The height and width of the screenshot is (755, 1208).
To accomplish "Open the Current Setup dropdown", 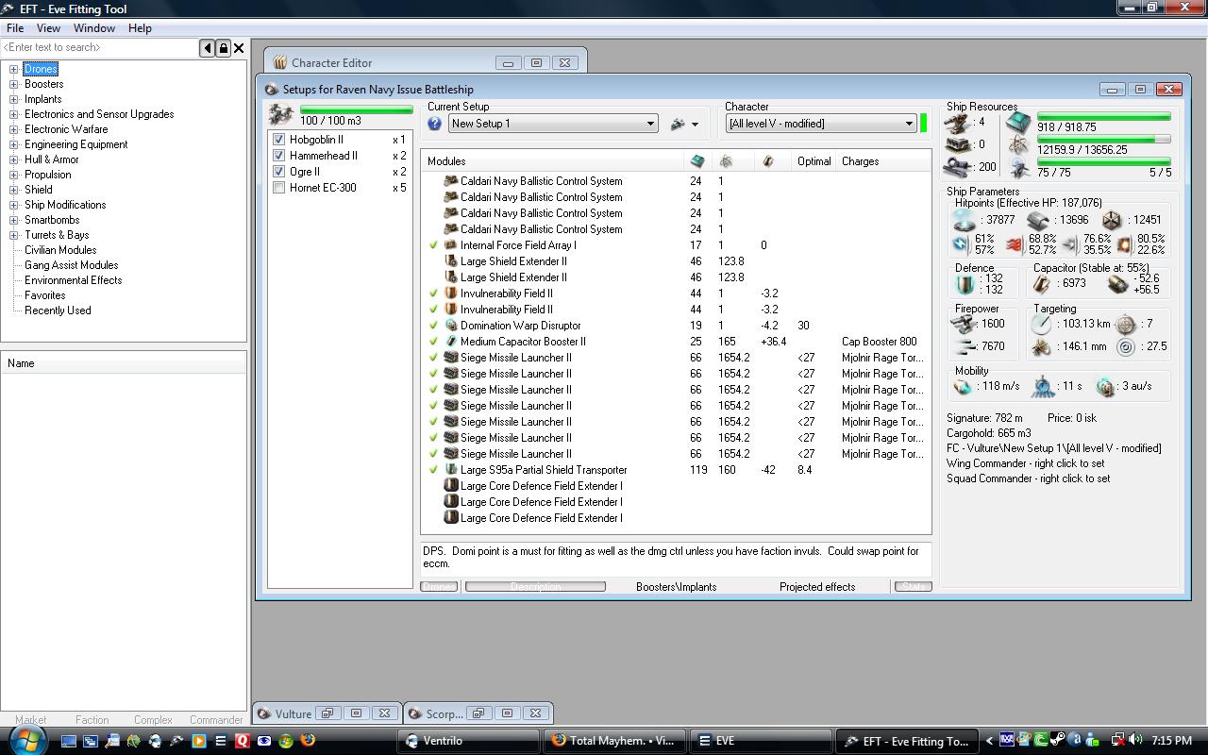I will (649, 124).
